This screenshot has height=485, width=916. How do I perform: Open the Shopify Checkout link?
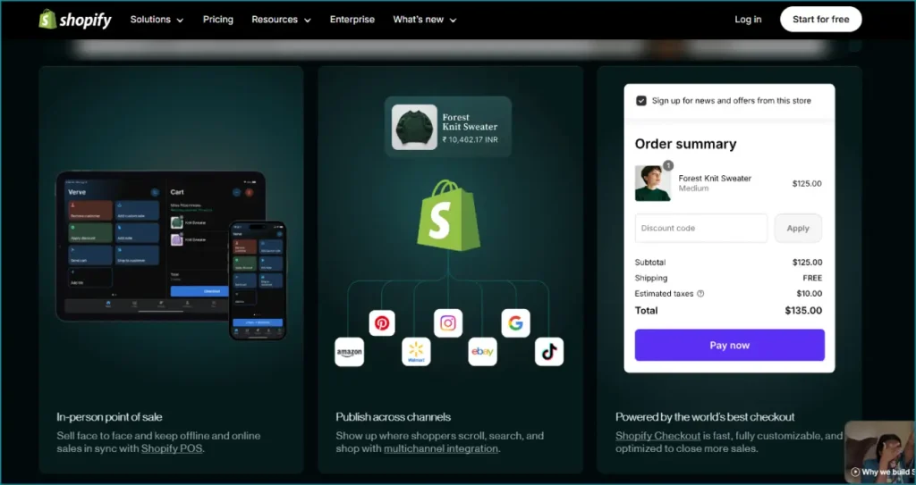click(x=657, y=436)
